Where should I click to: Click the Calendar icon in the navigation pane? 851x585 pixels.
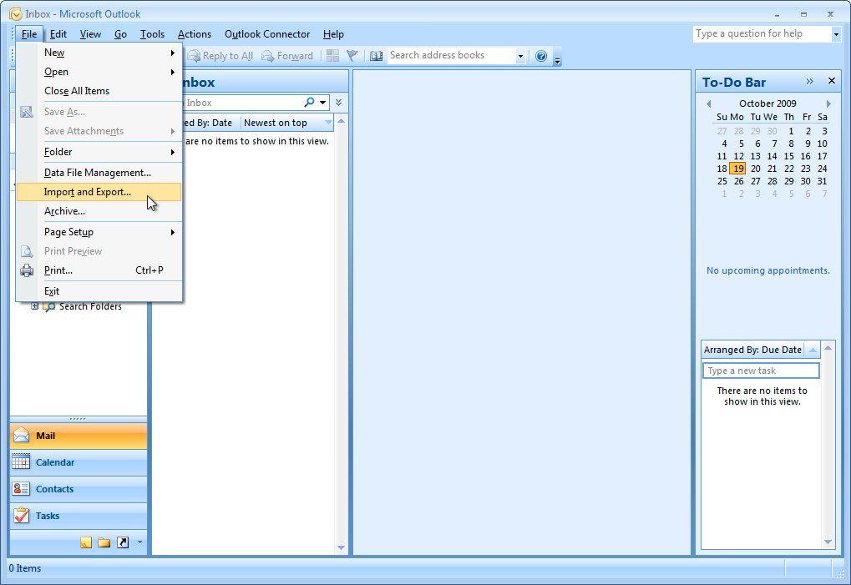coord(21,462)
